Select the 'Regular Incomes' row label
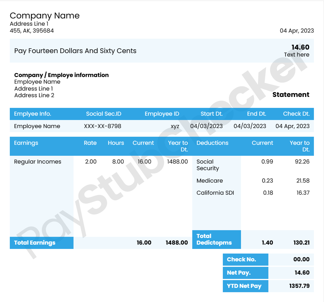The height and width of the screenshot is (302, 324). click(x=37, y=162)
